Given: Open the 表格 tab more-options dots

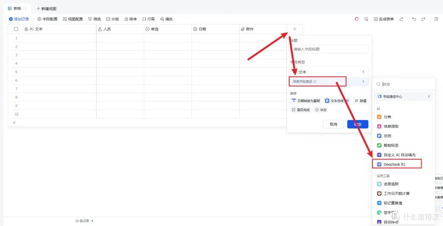Looking at the screenshot, I should (x=26, y=9).
